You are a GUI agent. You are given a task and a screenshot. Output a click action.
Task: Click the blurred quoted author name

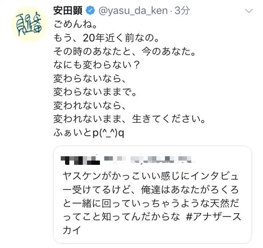[x=80, y=161]
